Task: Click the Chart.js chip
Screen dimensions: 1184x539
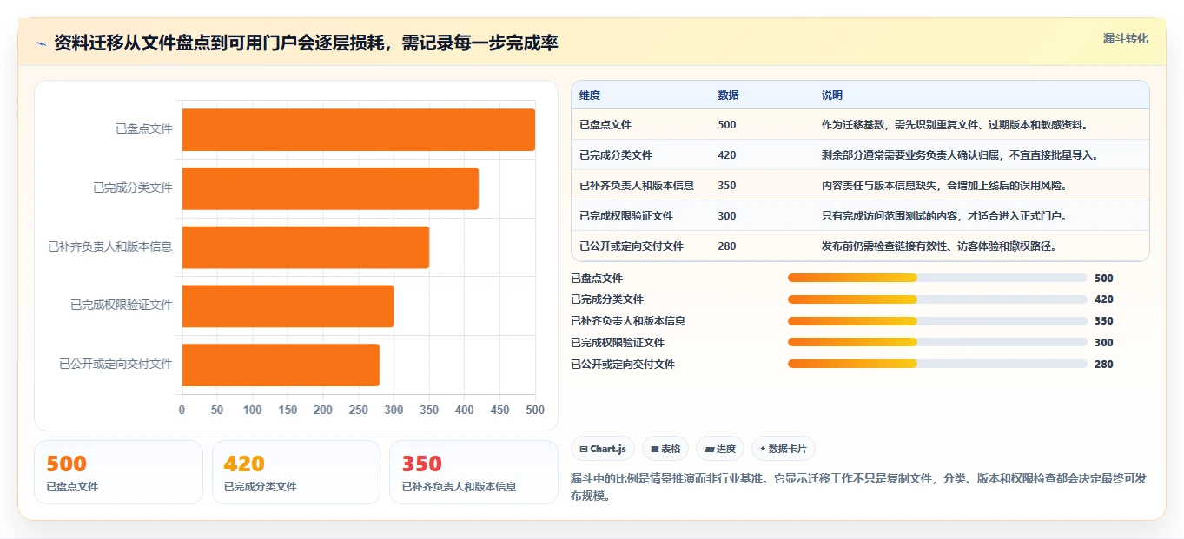Action: (602, 449)
